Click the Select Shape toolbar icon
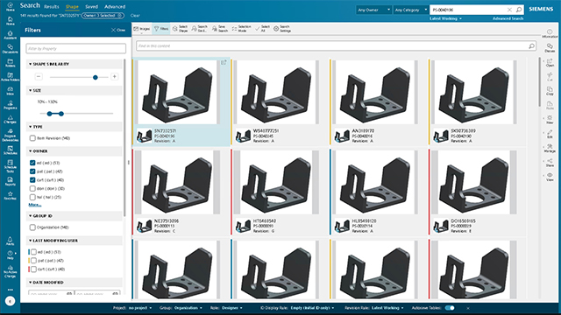This screenshot has width=561, height=315. pos(180,29)
